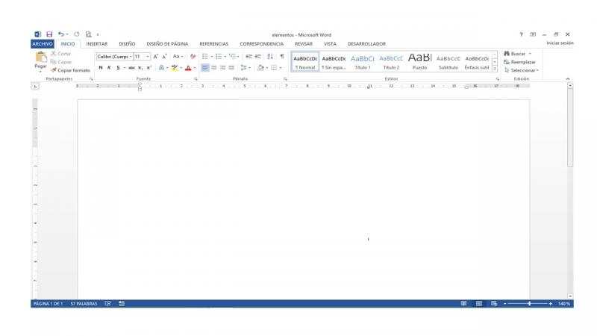The width and height of the screenshot is (597, 336).
Task: Open the INSERTAR ribbon tab
Action: [x=97, y=43]
